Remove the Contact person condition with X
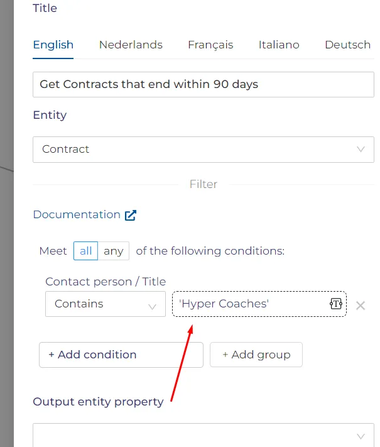The image size is (380, 447). pyautogui.click(x=361, y=306)
